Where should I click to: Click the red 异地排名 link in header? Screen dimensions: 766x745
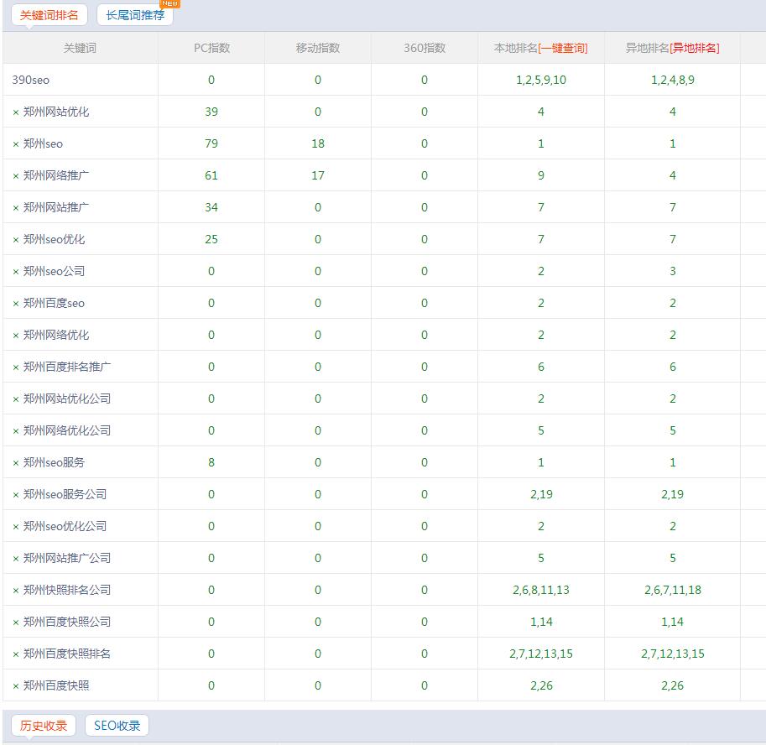[x=695, y=49]
